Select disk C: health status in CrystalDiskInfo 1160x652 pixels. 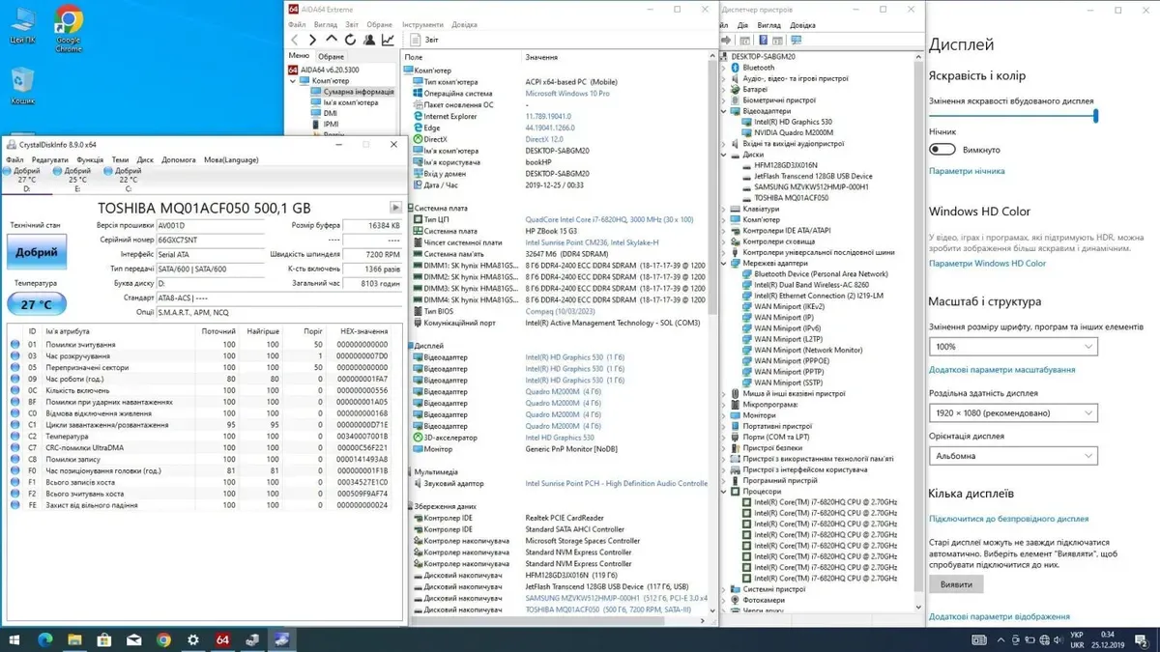coord(128,175)
